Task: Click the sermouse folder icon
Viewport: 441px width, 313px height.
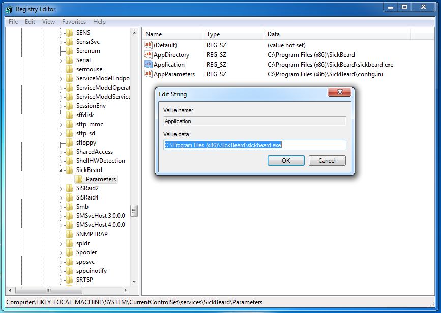Action: [70, 69]
